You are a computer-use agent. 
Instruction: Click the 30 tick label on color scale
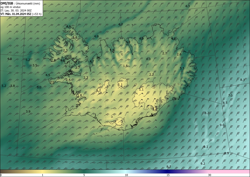click(x=210, y=175)
